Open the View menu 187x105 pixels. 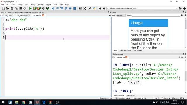[61, 5]
